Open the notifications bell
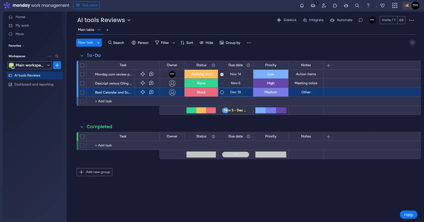This screenshot has height=222, width=424. click(302, 6)
